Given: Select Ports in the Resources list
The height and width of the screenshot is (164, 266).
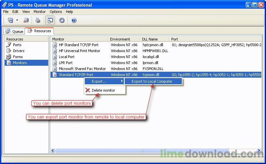Looking at the screenshot, I should [x=17, y=45].
